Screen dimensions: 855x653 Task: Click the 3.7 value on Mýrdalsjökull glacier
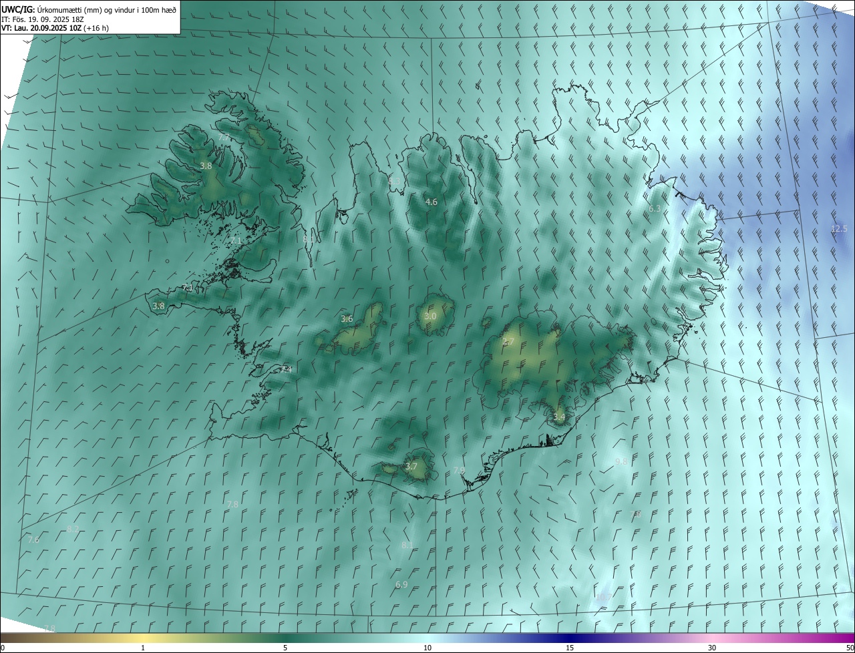tap(411, 466)
